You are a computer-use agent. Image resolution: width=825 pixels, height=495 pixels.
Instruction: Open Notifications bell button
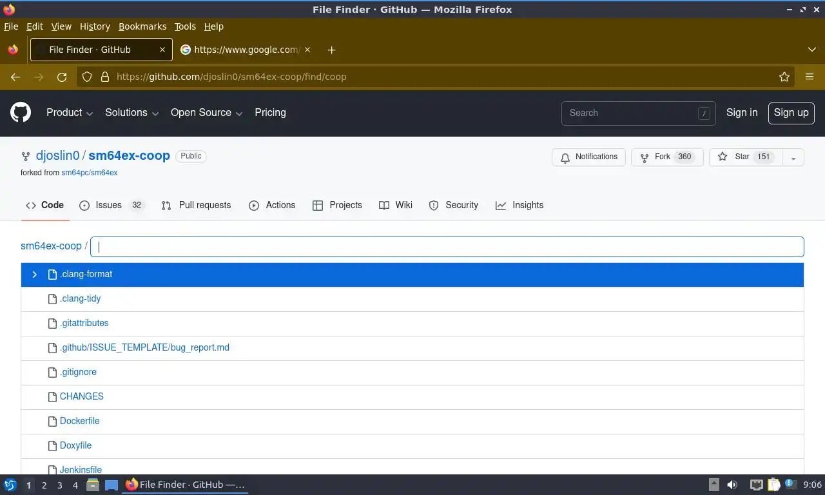coord(588,157)
